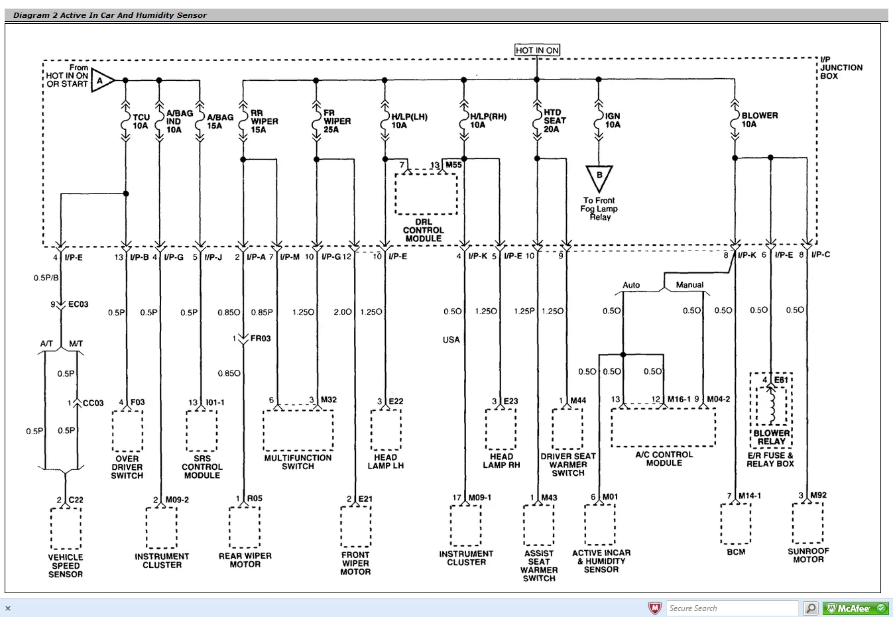This screenshot has width=893, height=617.
Task: Click the 'DRL CONTROL MODULE' label
Action: [423, 230]
